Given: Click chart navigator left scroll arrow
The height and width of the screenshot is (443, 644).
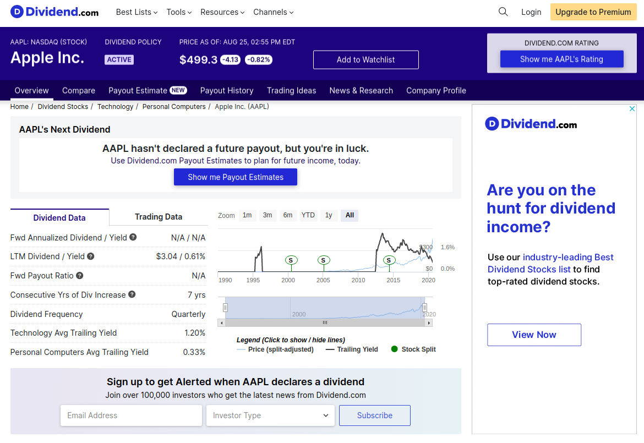Looking at the screenshot, I should point(222,322).
